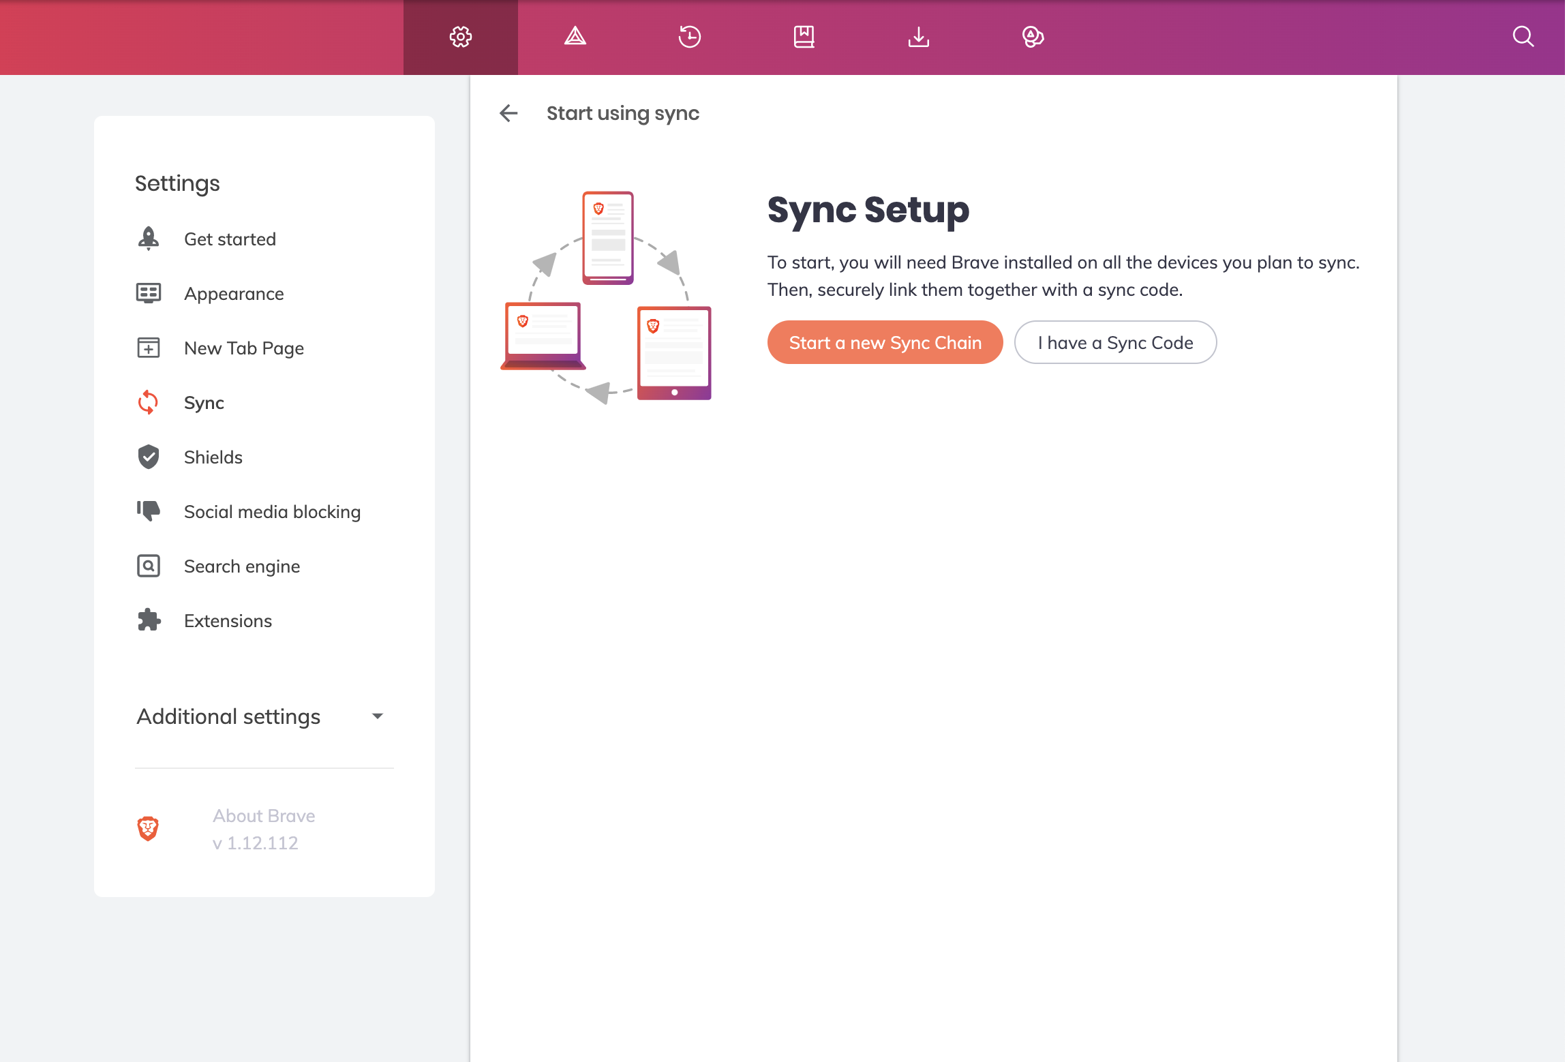Click the search magnifier icon
Image resolution: width=1565 pixels, height=1062 pixels.
[x=1523, y=37]
